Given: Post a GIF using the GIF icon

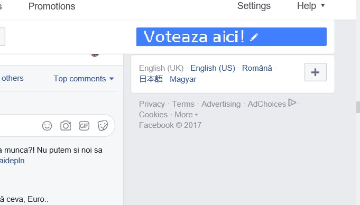Looking at the screenshot, I should [x=84, y=126].
